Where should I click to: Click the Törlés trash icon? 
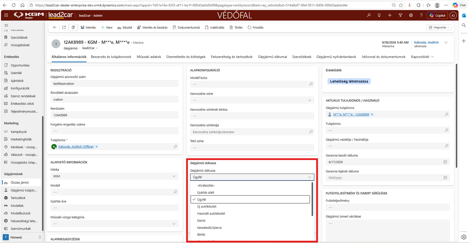(231, 28)
